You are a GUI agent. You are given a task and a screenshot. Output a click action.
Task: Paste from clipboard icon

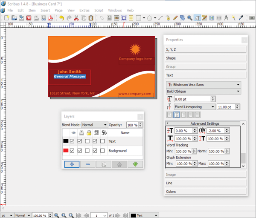tap(91, 18)
